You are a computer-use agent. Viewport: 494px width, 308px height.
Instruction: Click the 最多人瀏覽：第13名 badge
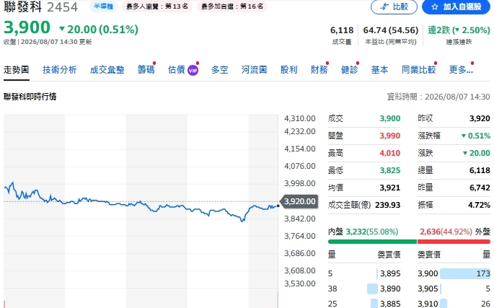(157, 6)
